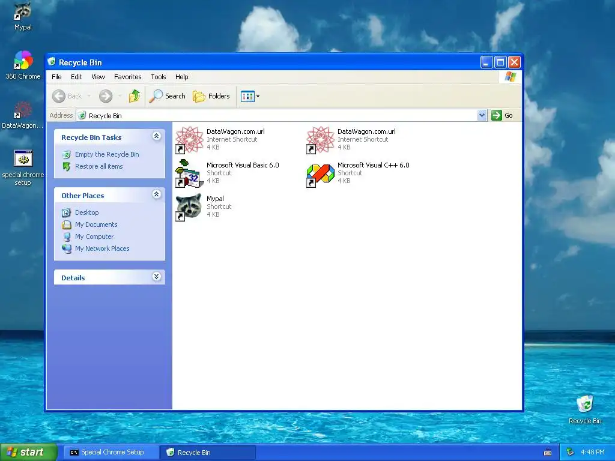Click the network tray icon beside the clock
The width and height of the screenshot is (615, 461).
570,452
